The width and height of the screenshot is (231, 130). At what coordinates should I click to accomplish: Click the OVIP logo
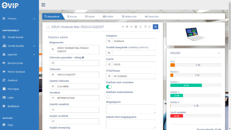[10, 5]
